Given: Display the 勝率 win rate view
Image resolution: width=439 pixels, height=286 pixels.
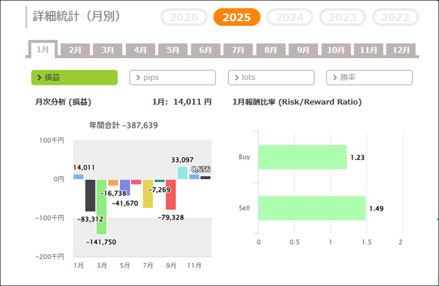Looking at the screenshot, I should pyautogui.click(x=369, y=78).
